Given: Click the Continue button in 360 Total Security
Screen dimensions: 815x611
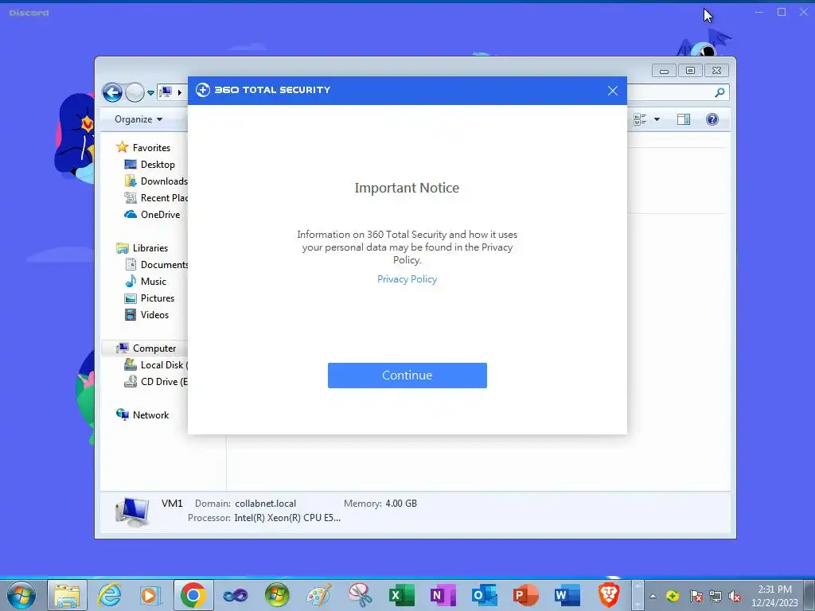Looking at the screenshot, I should coord(407,376).
